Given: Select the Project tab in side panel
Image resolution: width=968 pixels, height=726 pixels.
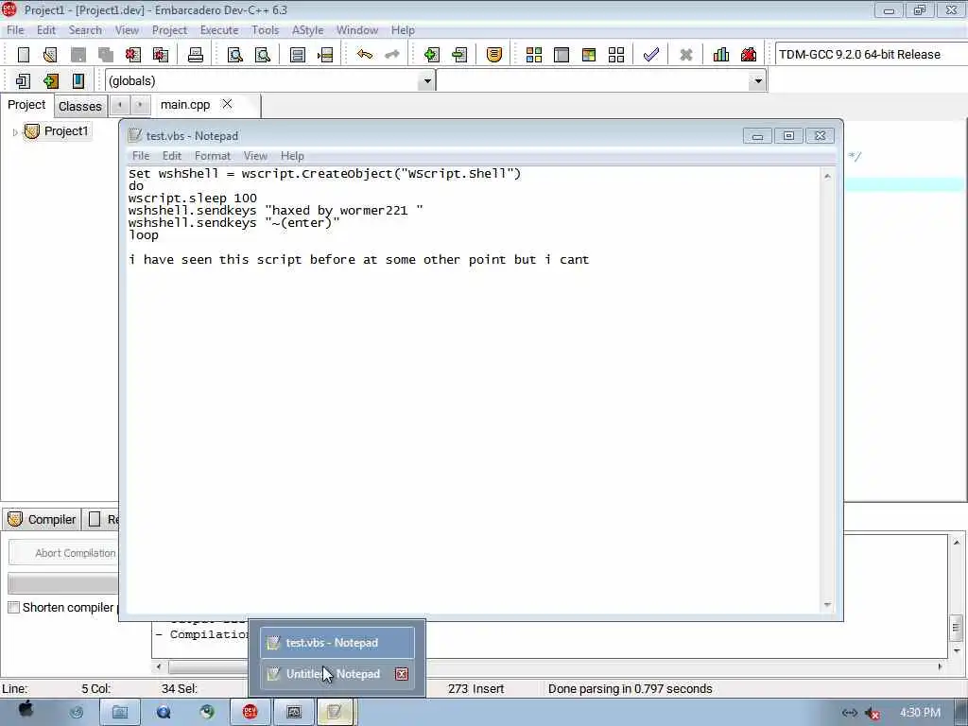Looking at the screenshot, I should (x=26, y=105).
